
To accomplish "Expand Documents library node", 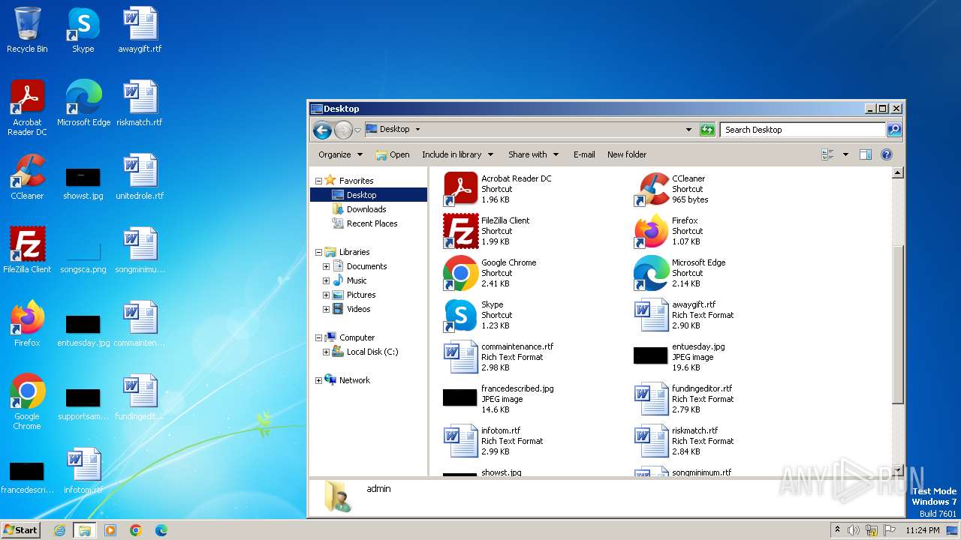I will [x=327, y=266].
